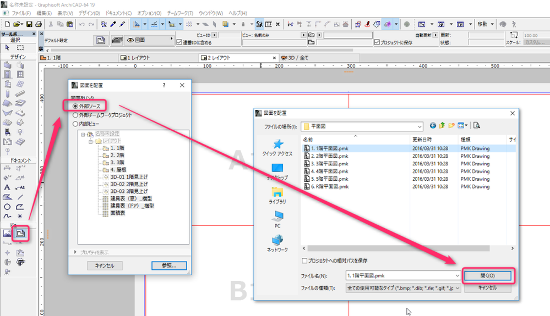The width and height of the screenshot is (550, 316).
Task: Select the Door tool in toolbox
Action: coord(7,74)
